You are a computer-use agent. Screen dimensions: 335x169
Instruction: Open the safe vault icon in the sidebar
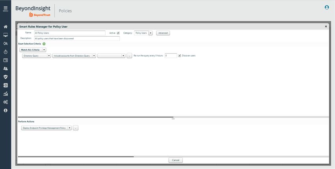(x=6, y=85)
